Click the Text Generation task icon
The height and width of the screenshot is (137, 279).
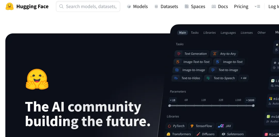coord(179,54)
